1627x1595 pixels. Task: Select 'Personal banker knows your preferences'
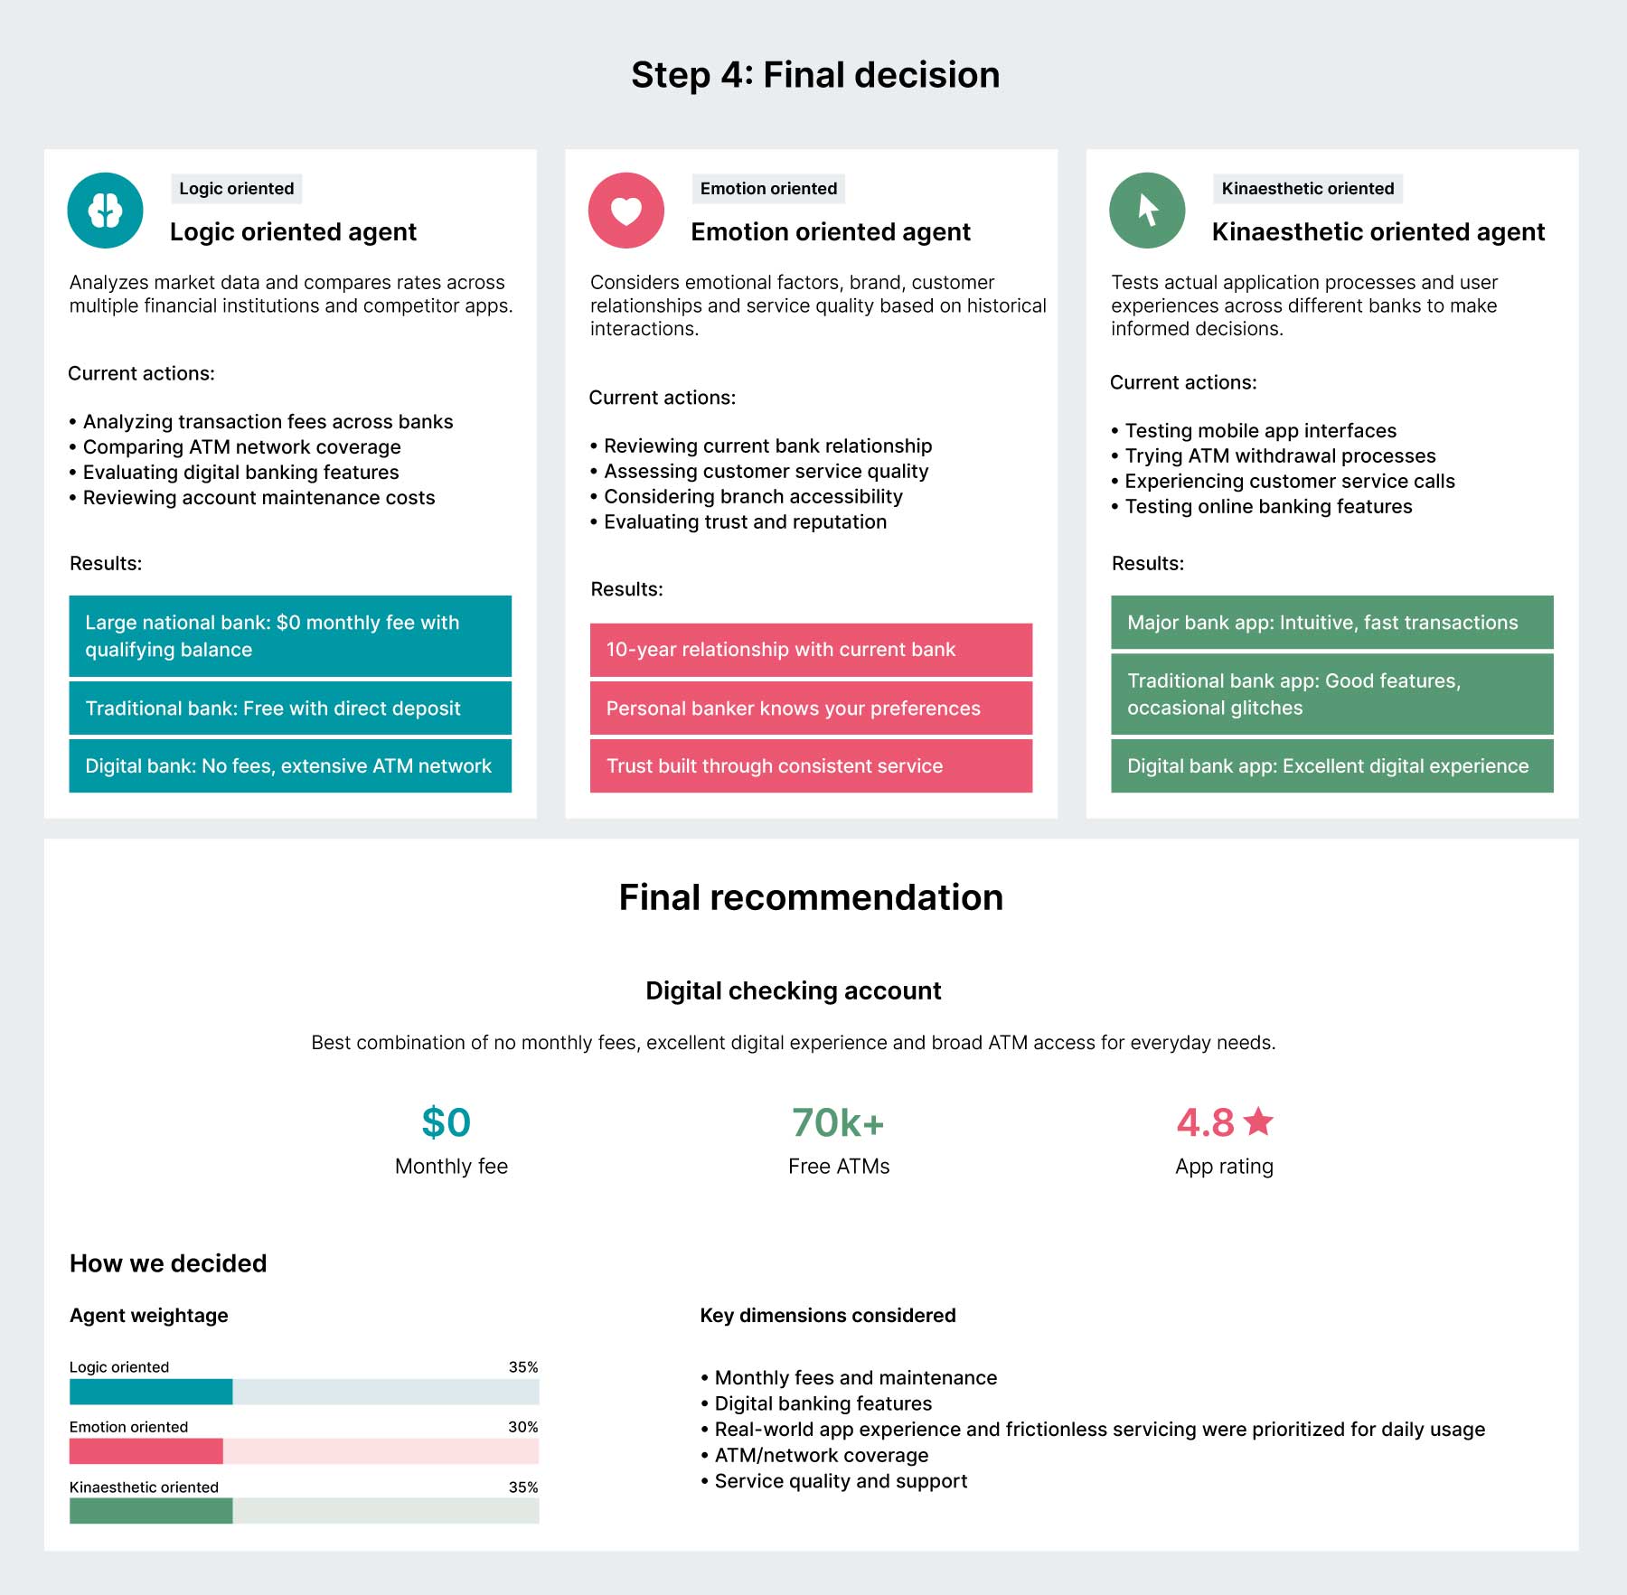pyautogui.click(x=811, y=708)
